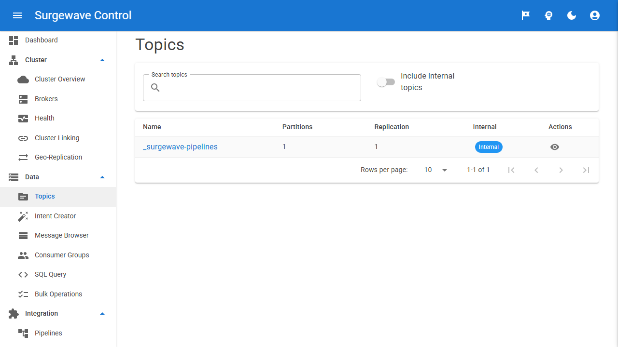This screenshot has width=618, height=347.
Task: Open SQL Query page
Action: pyautogui.click(x=58, y=275)
